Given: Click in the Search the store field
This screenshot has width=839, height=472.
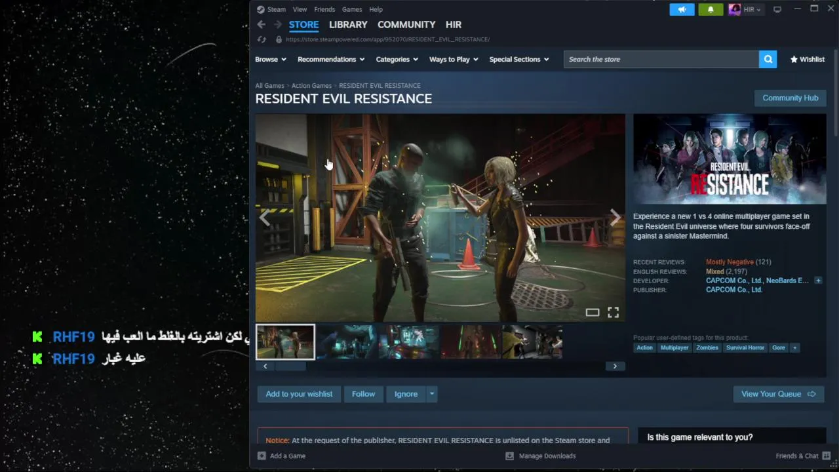Looking at the screenshot, I should pyautogui.click(x=661, y=59).
